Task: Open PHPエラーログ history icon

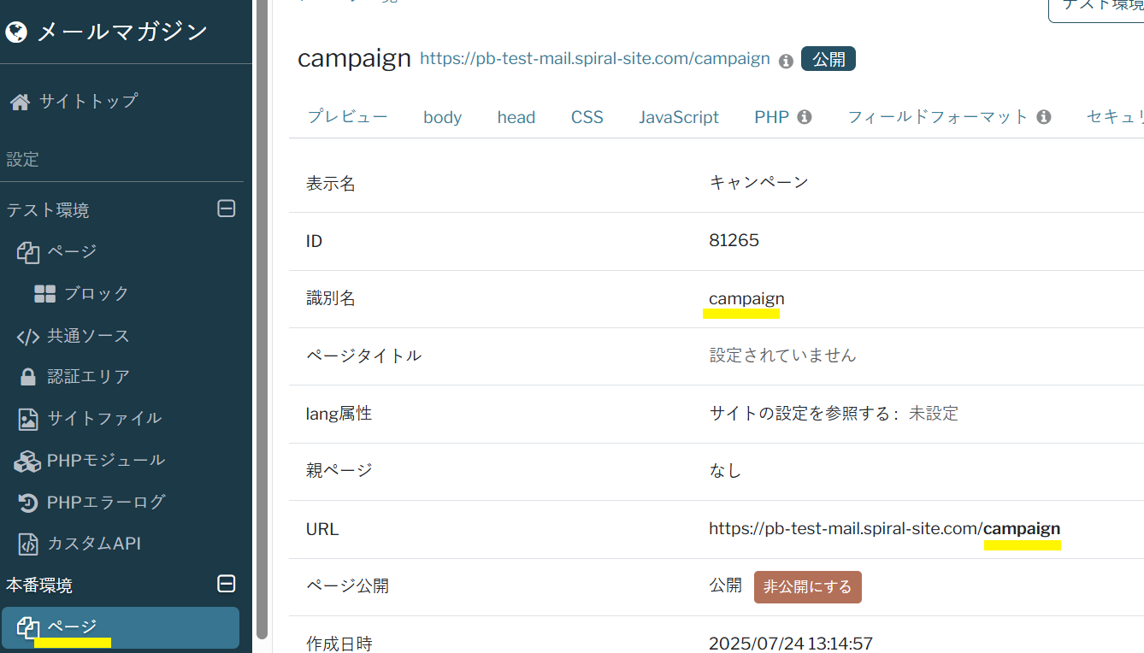Action: click(x=28, y=503)
